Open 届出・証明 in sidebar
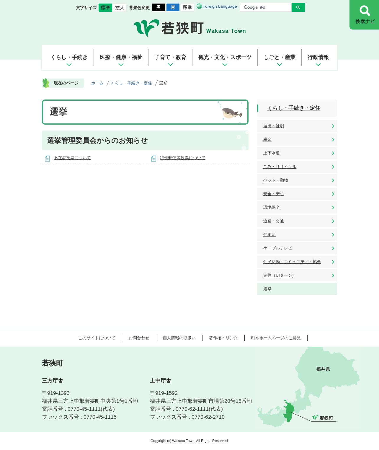Viewport: 379px width, 450px height. pyautogui.click(x=297, y=126)
